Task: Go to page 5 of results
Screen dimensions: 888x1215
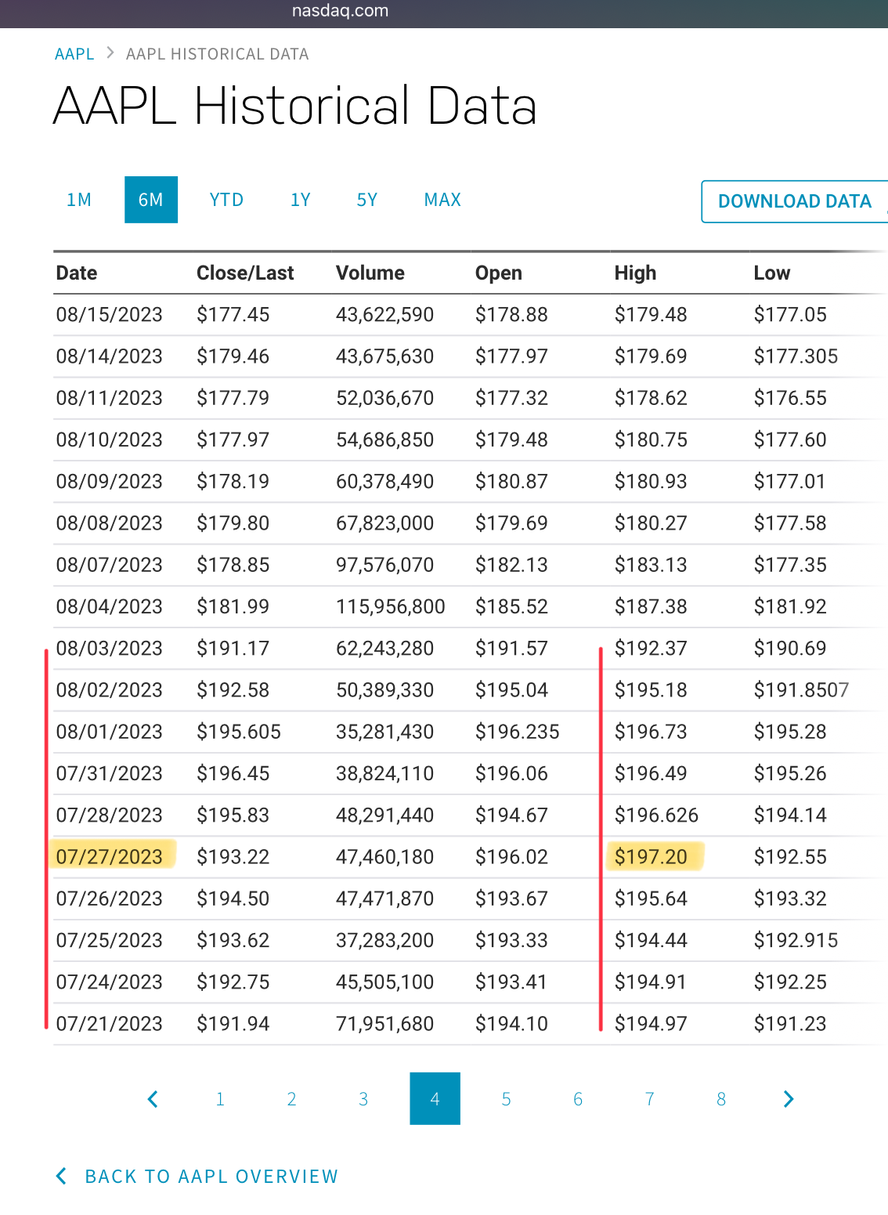Action: pos(507,1099)
